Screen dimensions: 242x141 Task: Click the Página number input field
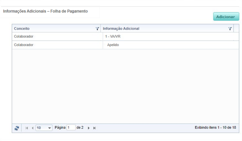(71, 128)
